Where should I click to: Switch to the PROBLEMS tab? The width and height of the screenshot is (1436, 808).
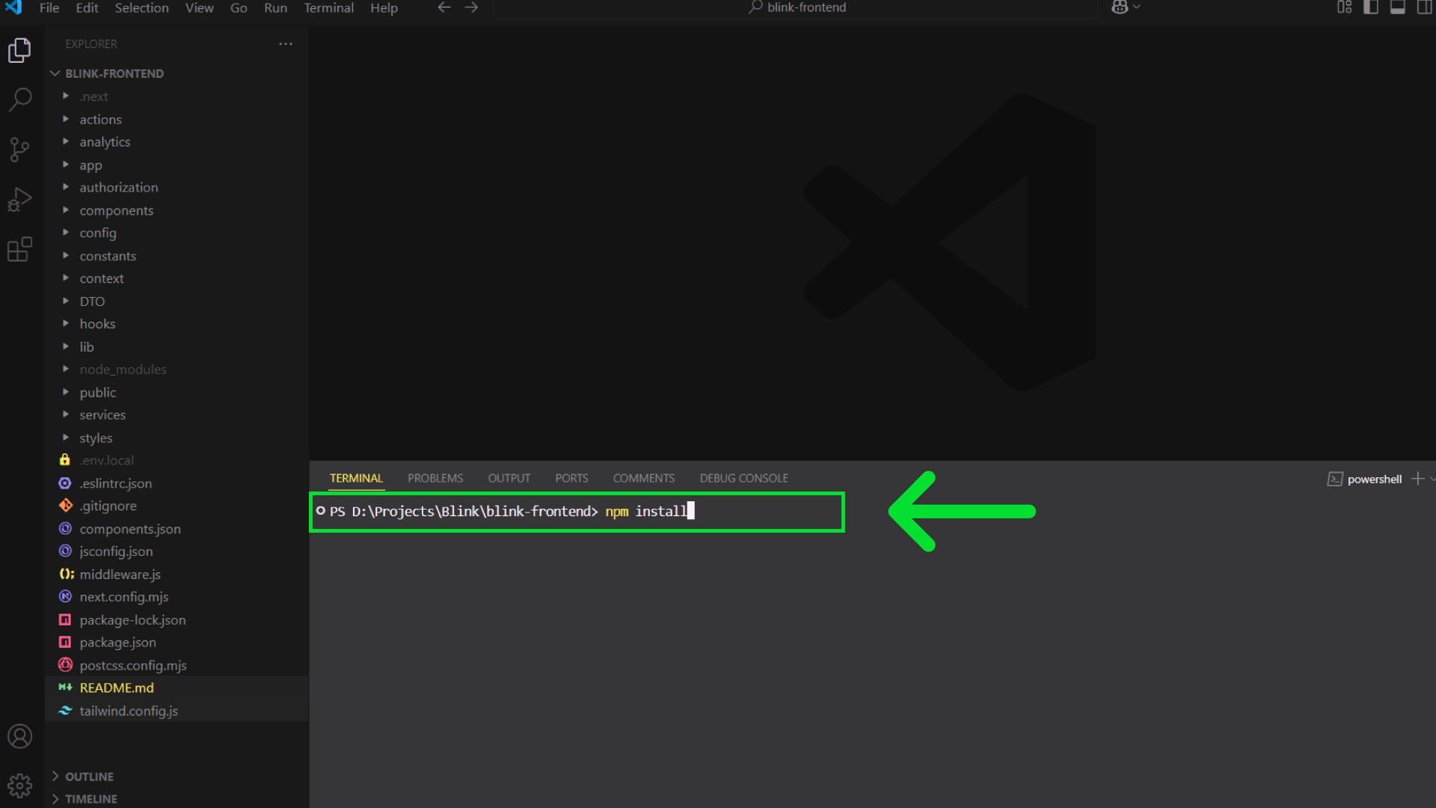pyautogui.click(x=435, y=478)
